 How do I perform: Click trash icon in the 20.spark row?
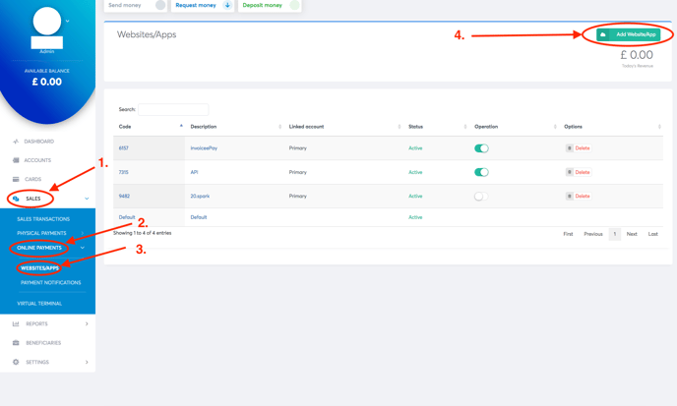click(x=570, y=196)
